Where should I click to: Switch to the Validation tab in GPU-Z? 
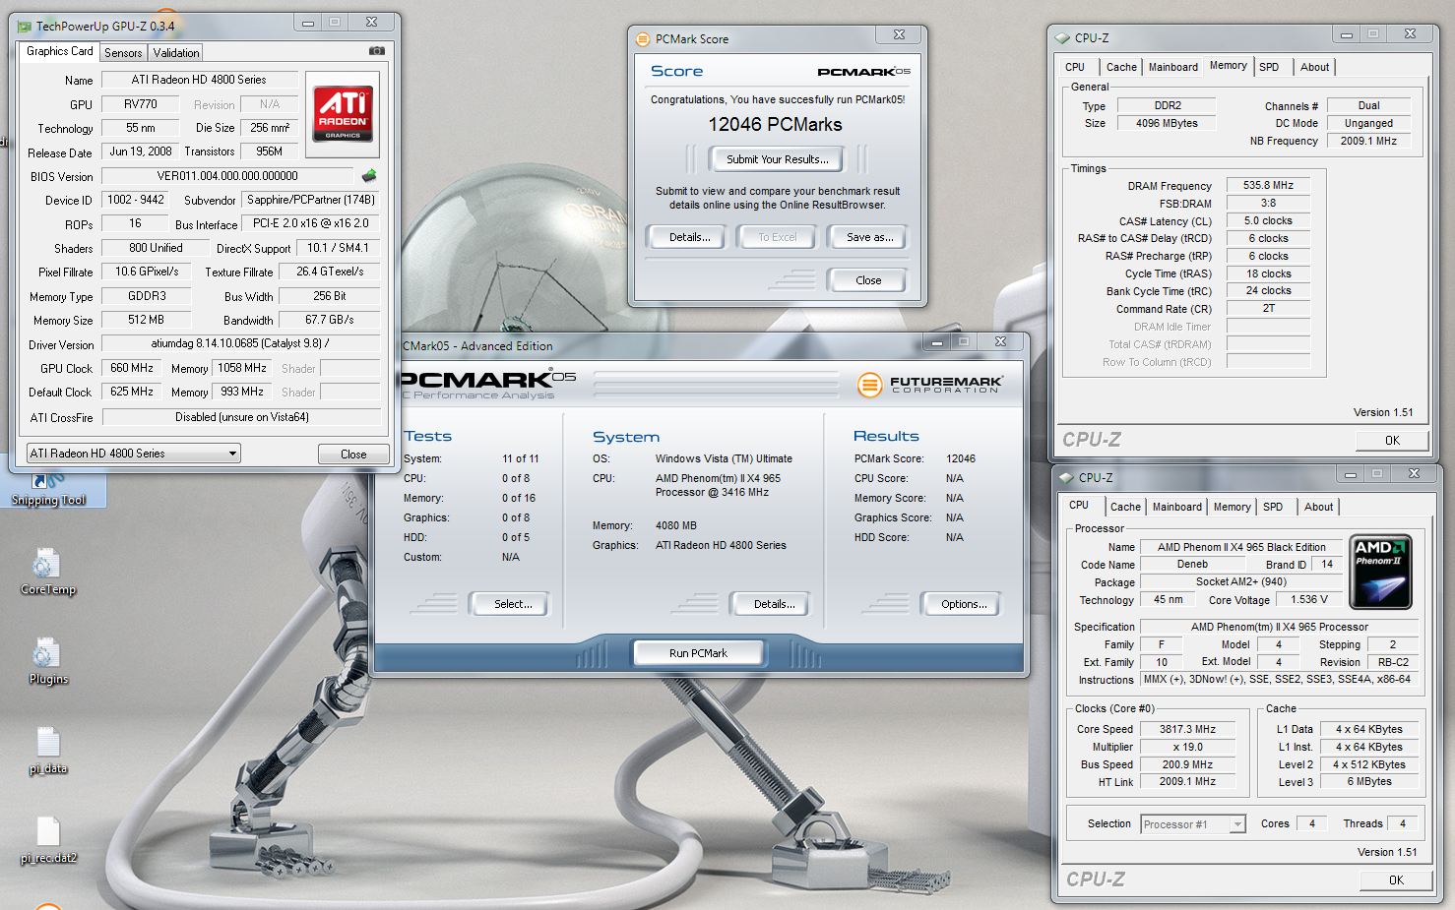(x=176, y=53)
